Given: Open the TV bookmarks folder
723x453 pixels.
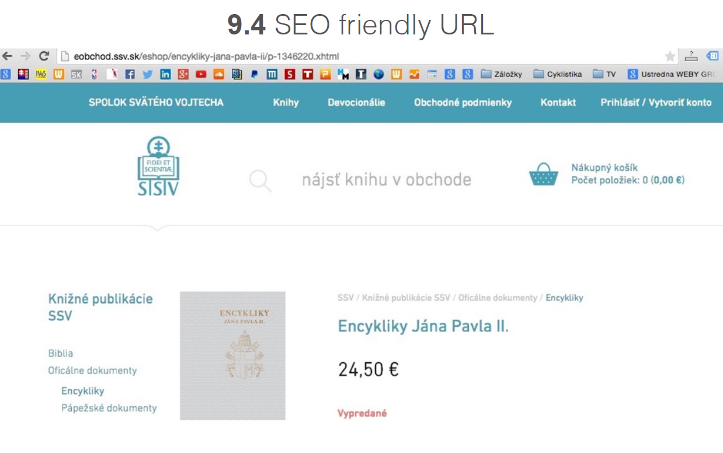Looking at the screenshot, I should [604, 74].
